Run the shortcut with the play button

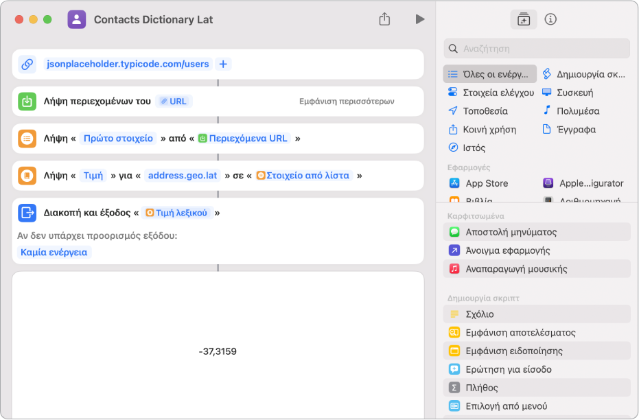click(420, 19)
